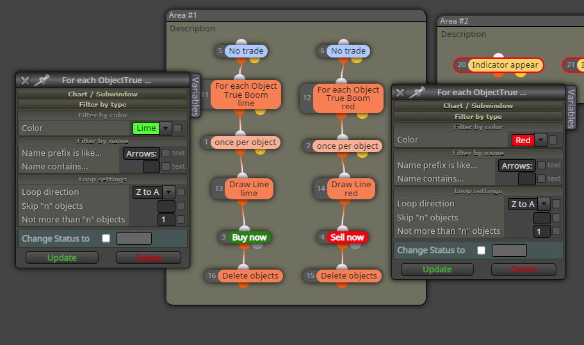Open the Lime color dropdown arrow
The image size is (584, 345).
(x=165, y=128)
